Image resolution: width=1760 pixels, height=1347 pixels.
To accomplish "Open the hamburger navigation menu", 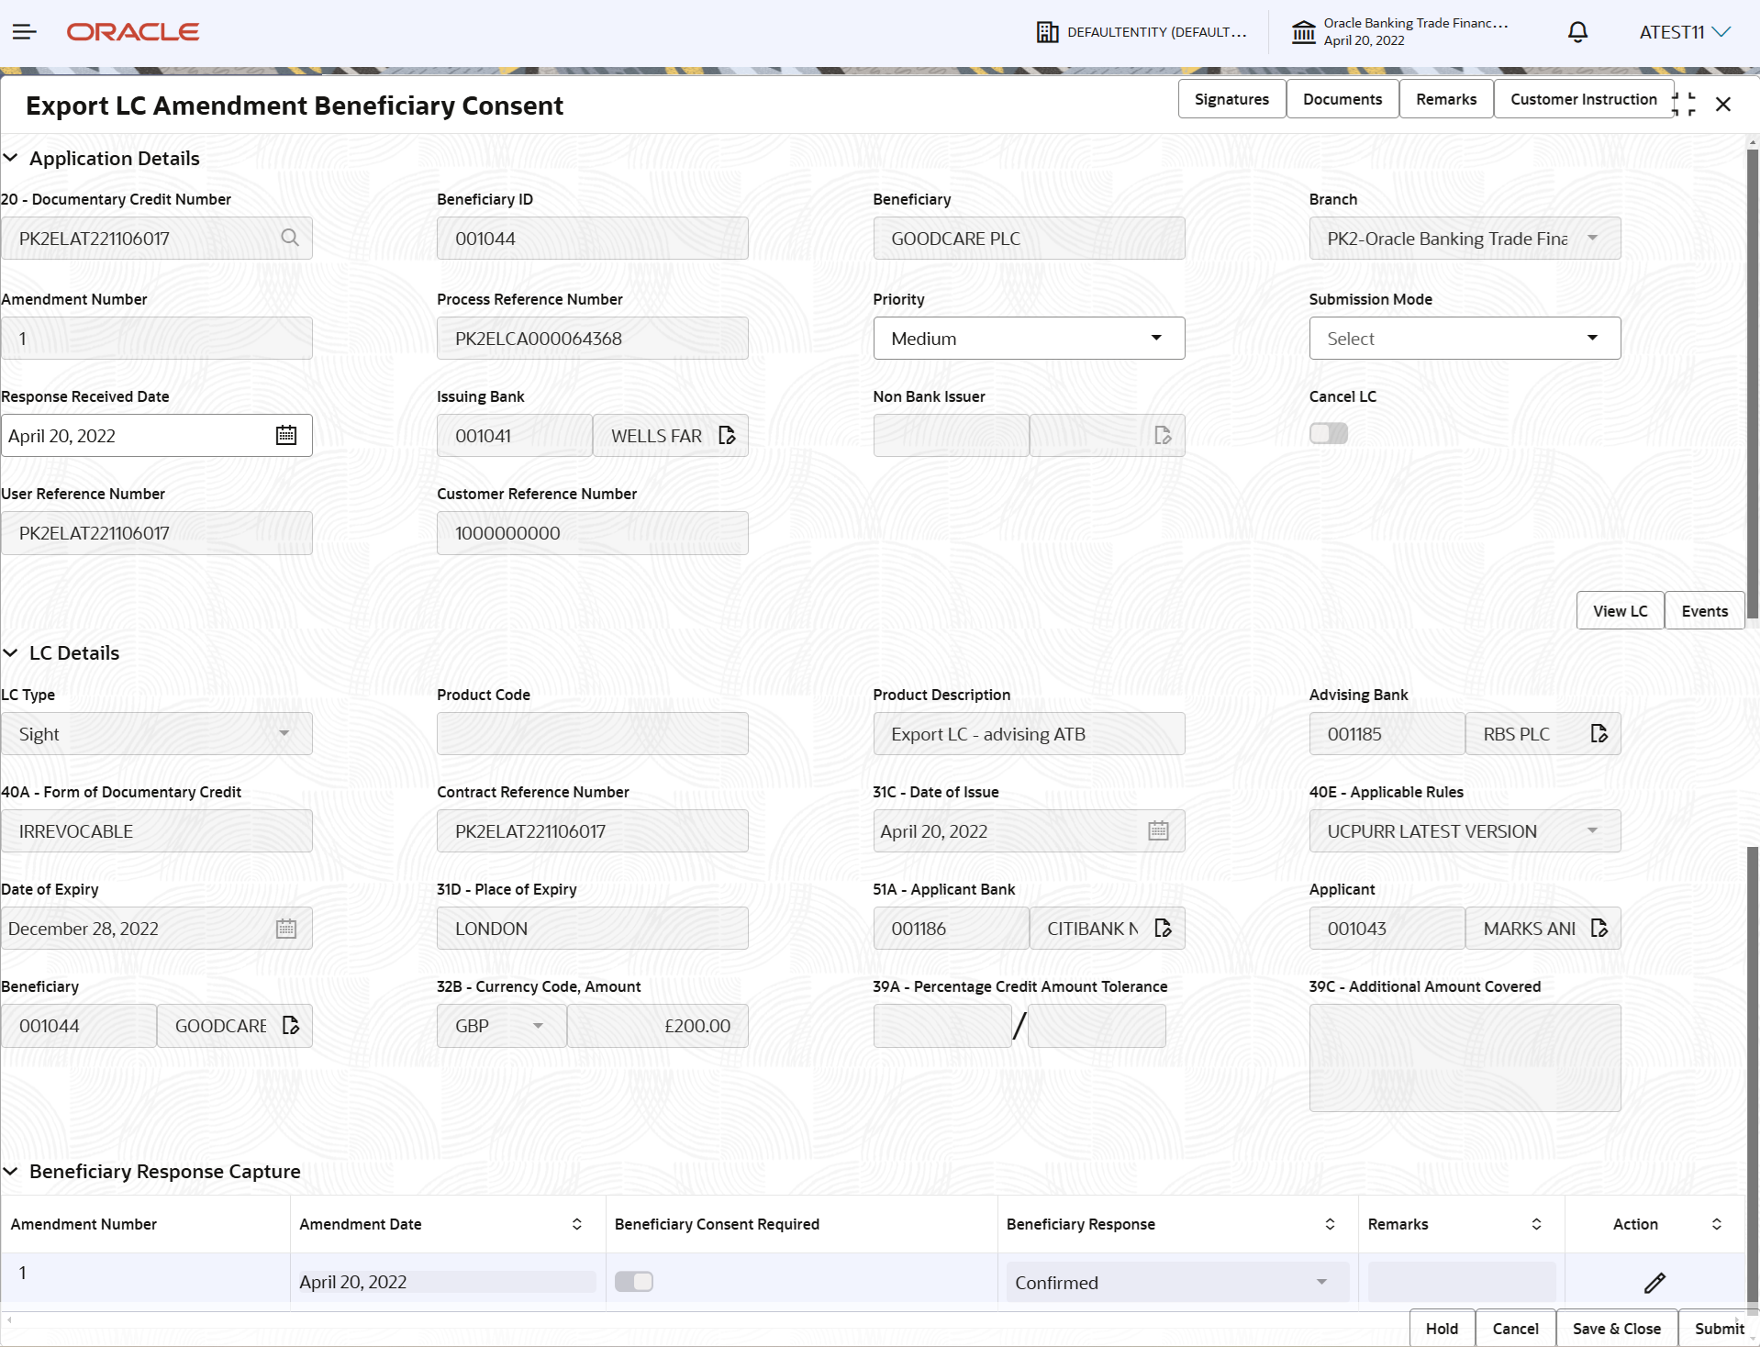I will 24,31.
